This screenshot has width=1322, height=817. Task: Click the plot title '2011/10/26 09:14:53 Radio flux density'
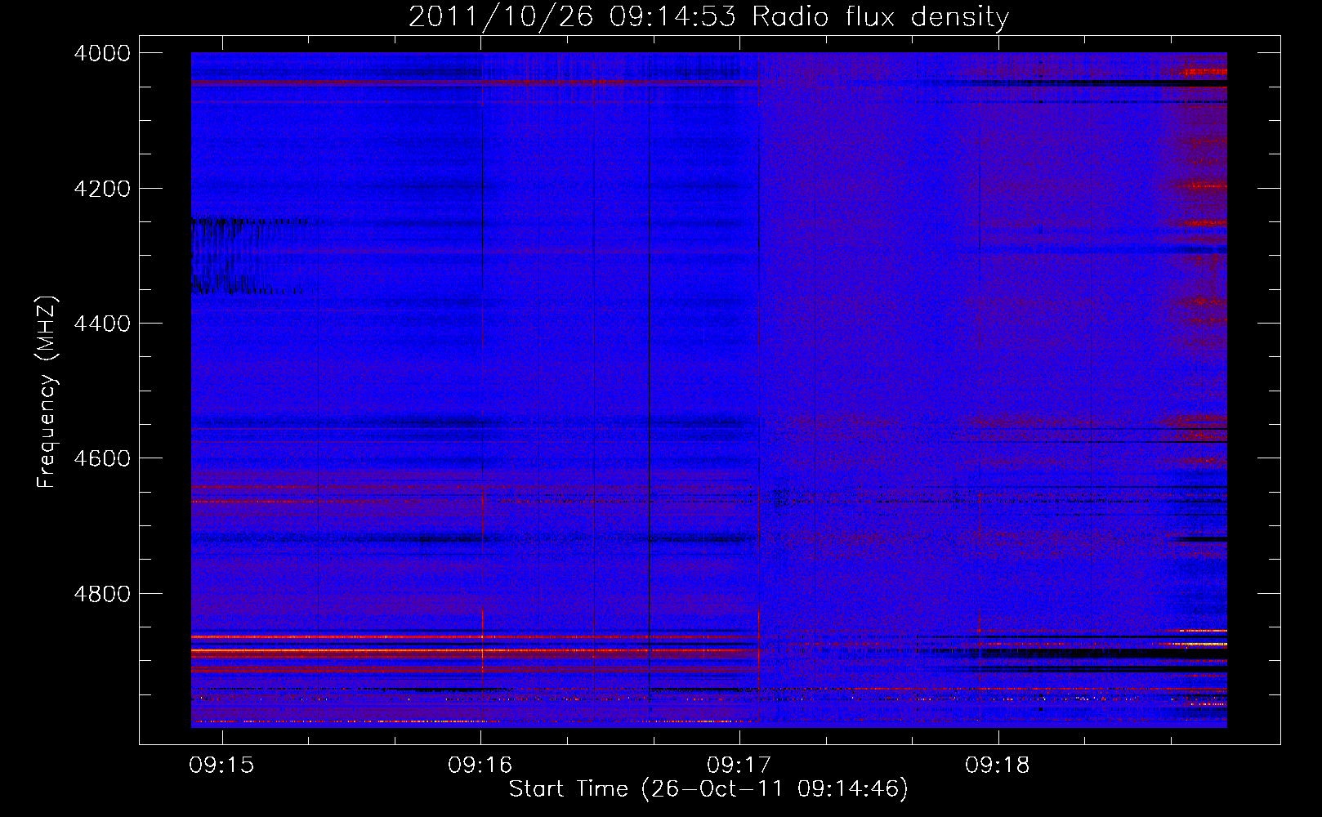pos(708,17)
